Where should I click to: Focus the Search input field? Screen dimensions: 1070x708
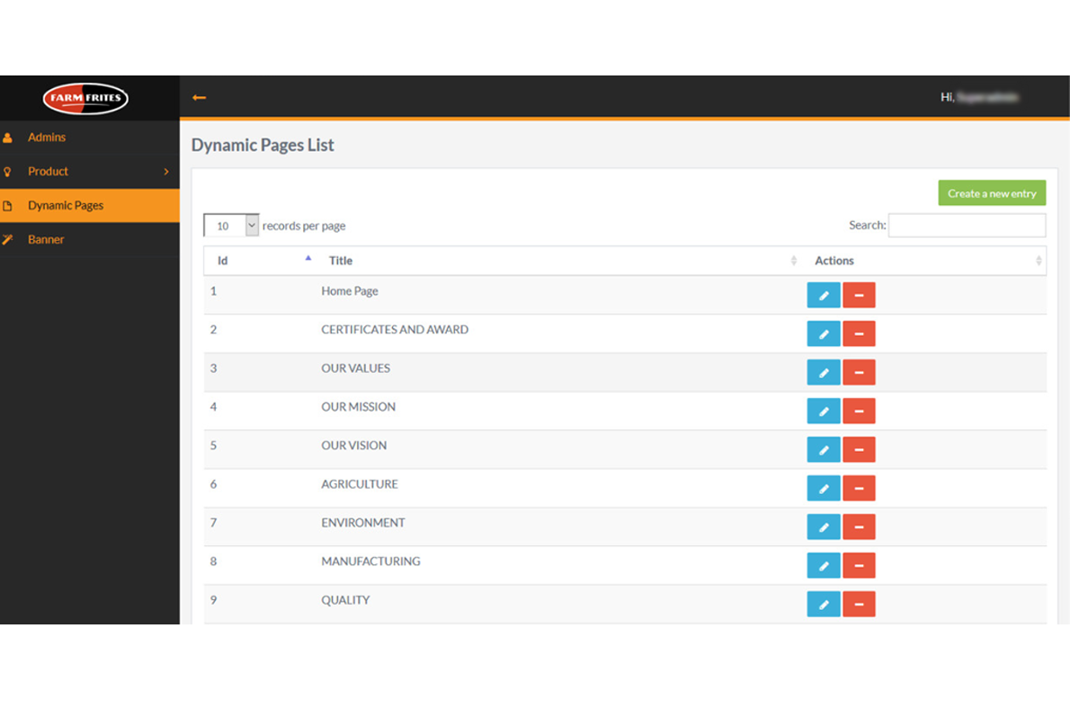(x=967, y=226)
